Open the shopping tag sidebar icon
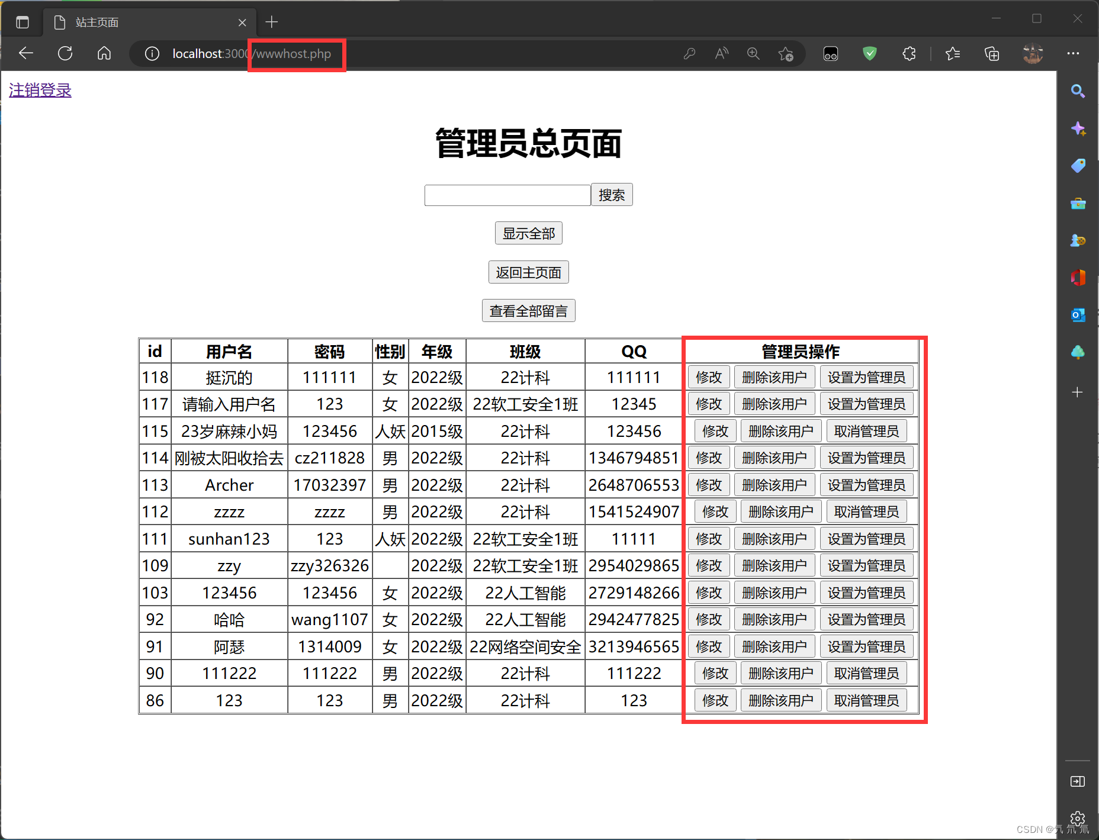Image resolution: width=1099 pixels, height=840 pixels. point(1078,166)
